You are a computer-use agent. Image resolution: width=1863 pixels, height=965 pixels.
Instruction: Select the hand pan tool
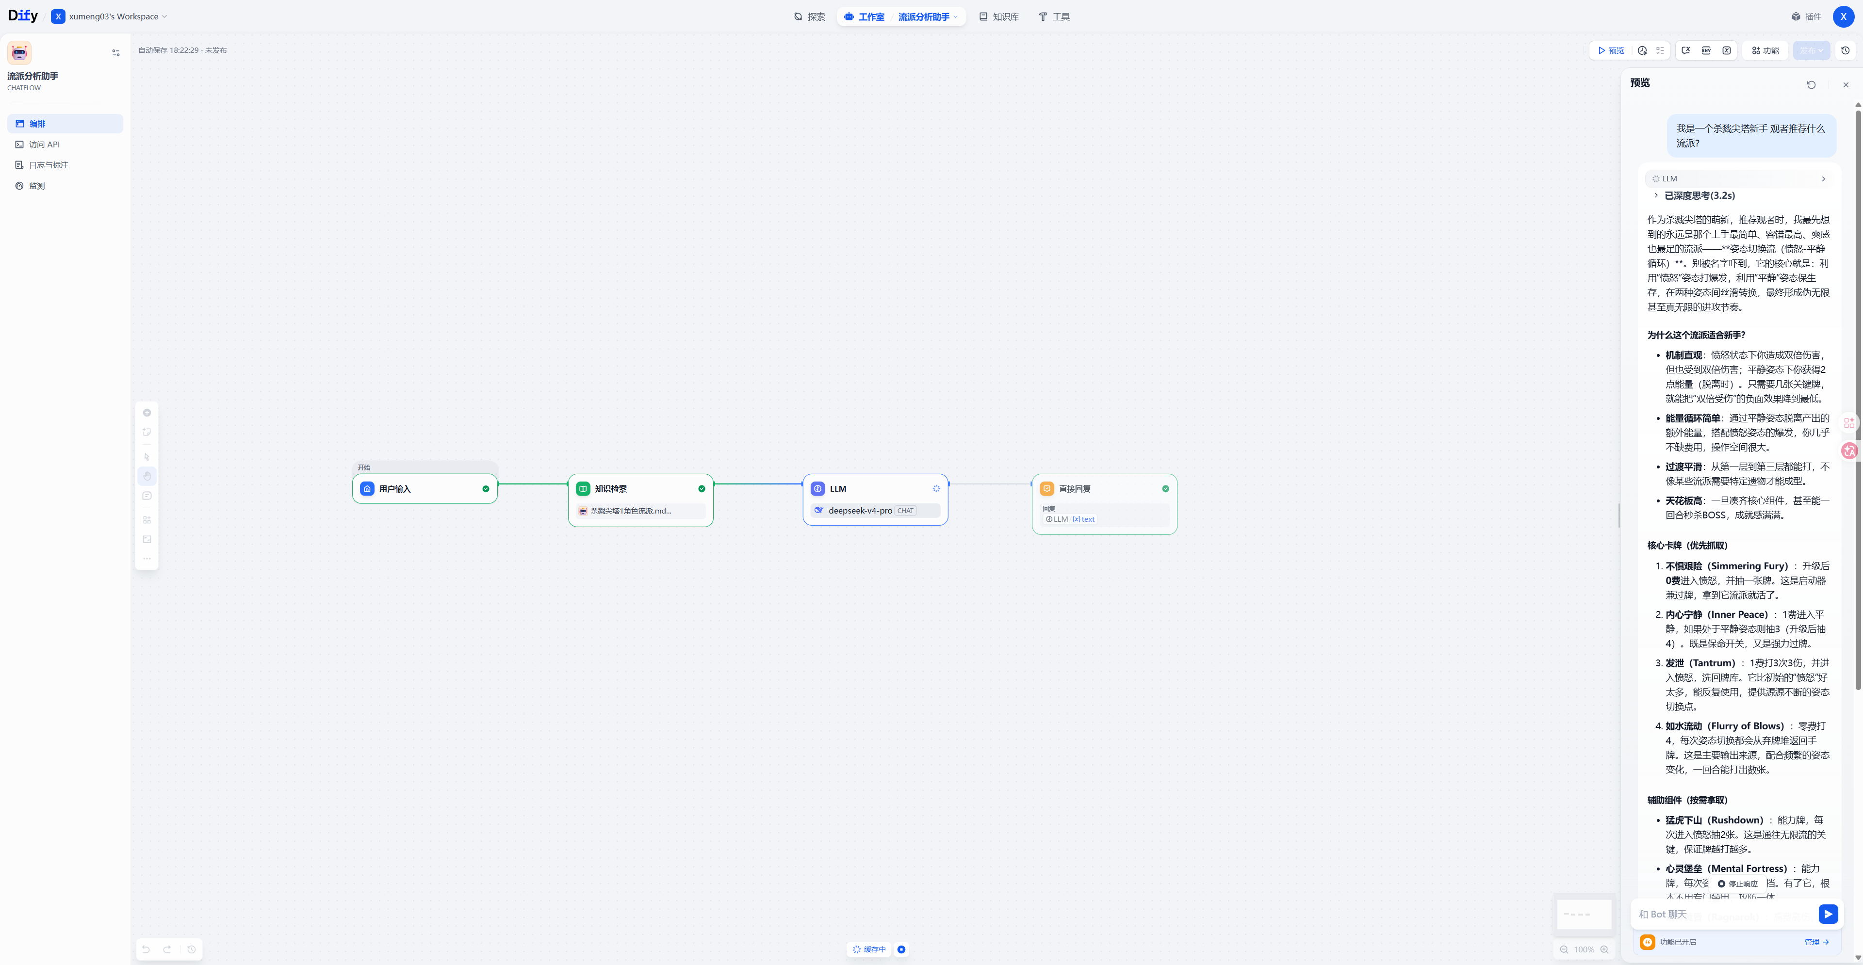tap(147, 476)
